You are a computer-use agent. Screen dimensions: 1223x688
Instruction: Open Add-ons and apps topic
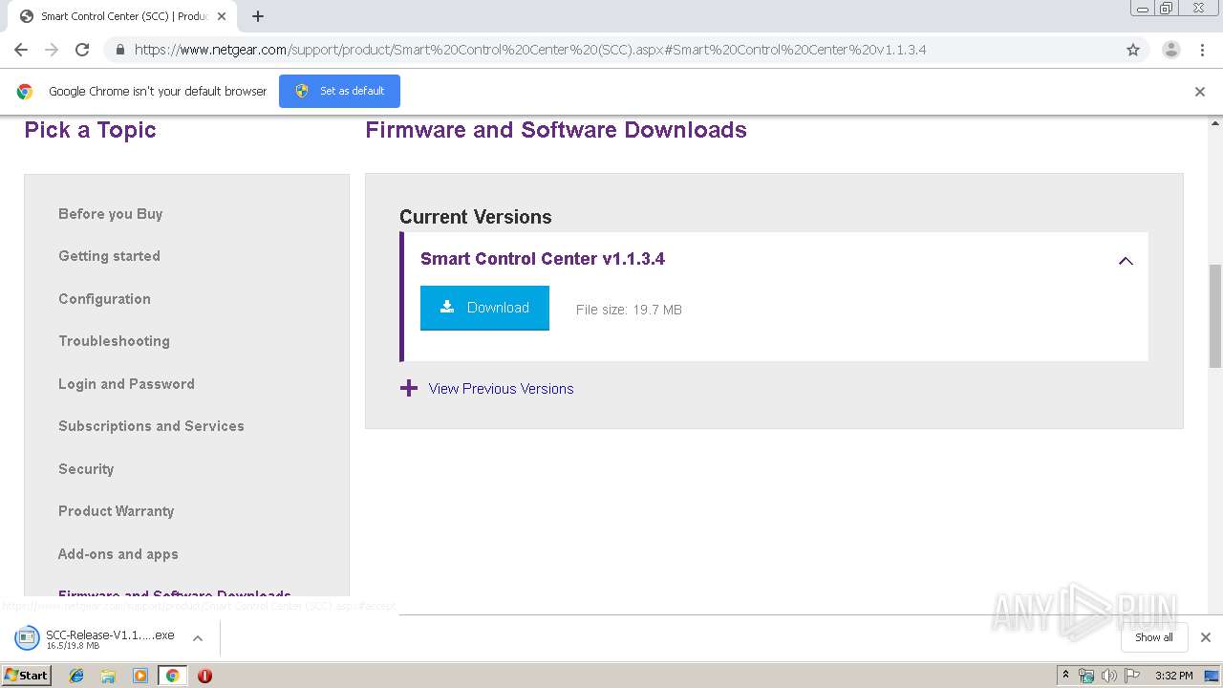pyautogui.click(x=118, y=554)
